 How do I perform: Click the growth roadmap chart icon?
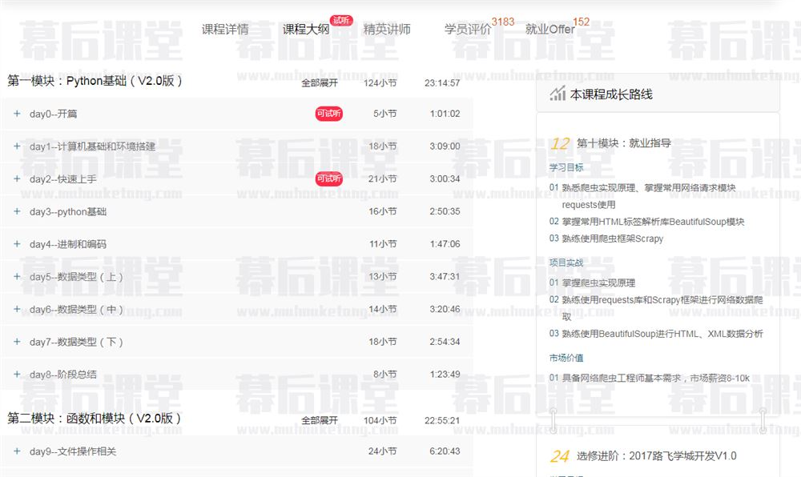[x=557, y=94]
